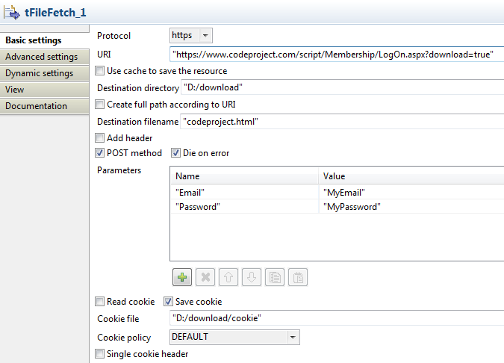
Task: Enable 'Use cache to save the resource'
Action: click(x=101, y=71)
